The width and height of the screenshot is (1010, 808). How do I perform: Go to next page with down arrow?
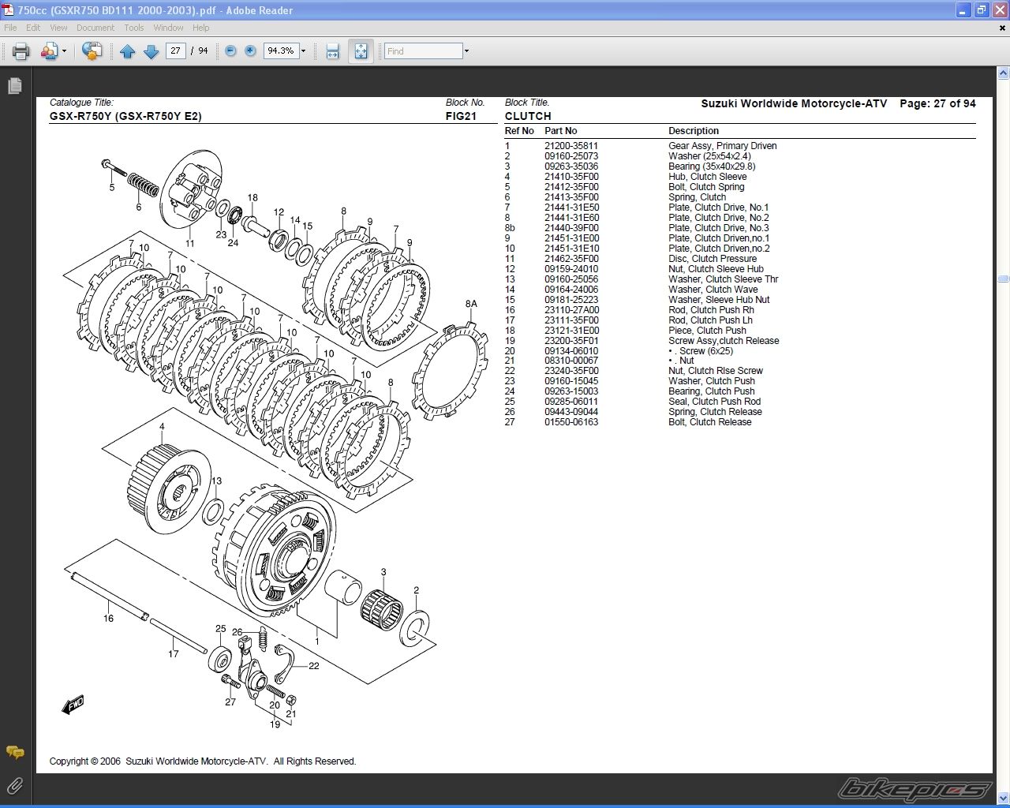coord(151,51)
